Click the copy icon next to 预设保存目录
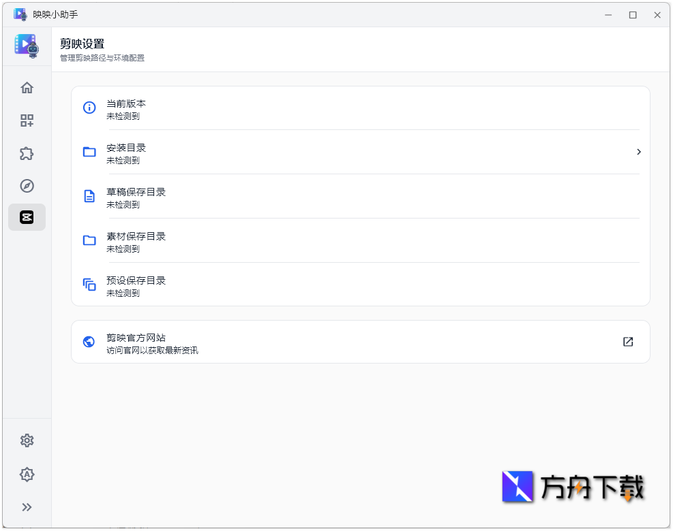This screenshot has height=531, width=673. pyautogui.click(x=89, y=285)
